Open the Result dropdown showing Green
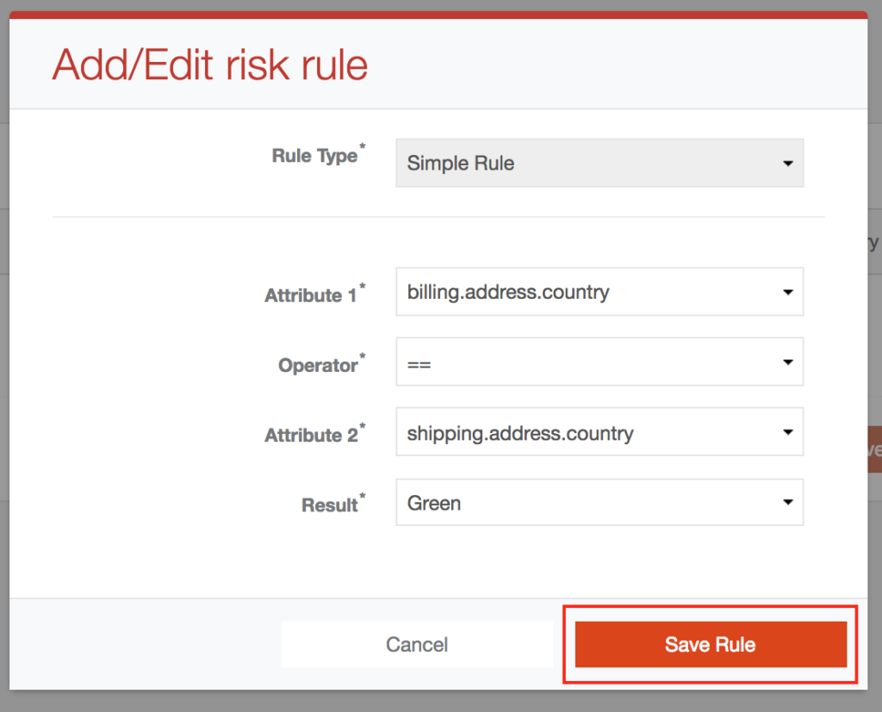882x712 pixels. pos(599,502)
